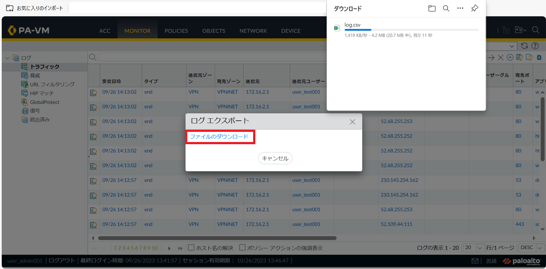Select GlobalProtect in the log tree

(45, 102)
